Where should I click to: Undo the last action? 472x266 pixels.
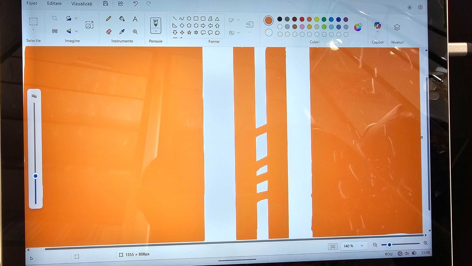pyautogui.click(x=135, y=4)
